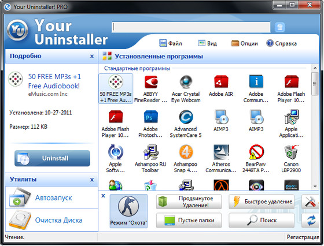Select the Apple Softw... program icon
The width and height of the screenshot is (324, 246).
116,159
